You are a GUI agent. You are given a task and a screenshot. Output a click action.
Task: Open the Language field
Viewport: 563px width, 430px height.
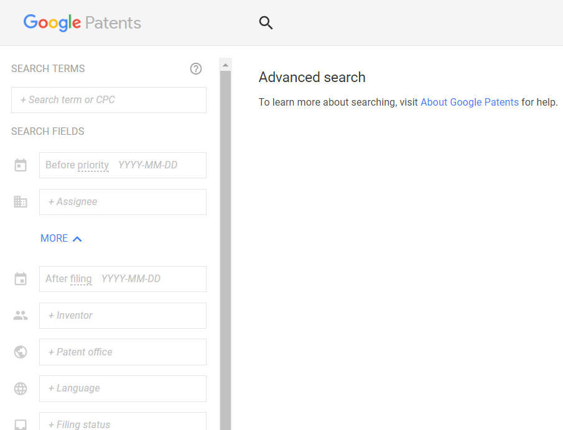(123, 389)
